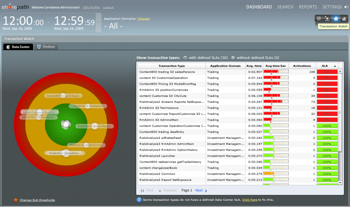Image resolution: width=350 pixels, height=207 pixels.
Task: Sort by Avg. time column header
Action: pyautogui.click(x=254, y=66)
